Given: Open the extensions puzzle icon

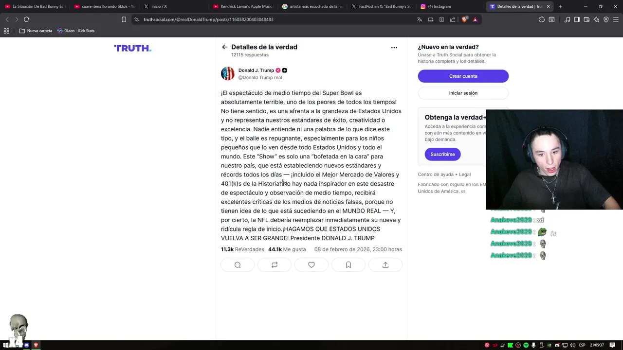Looking at the screenshot, I should pos(542,19).
